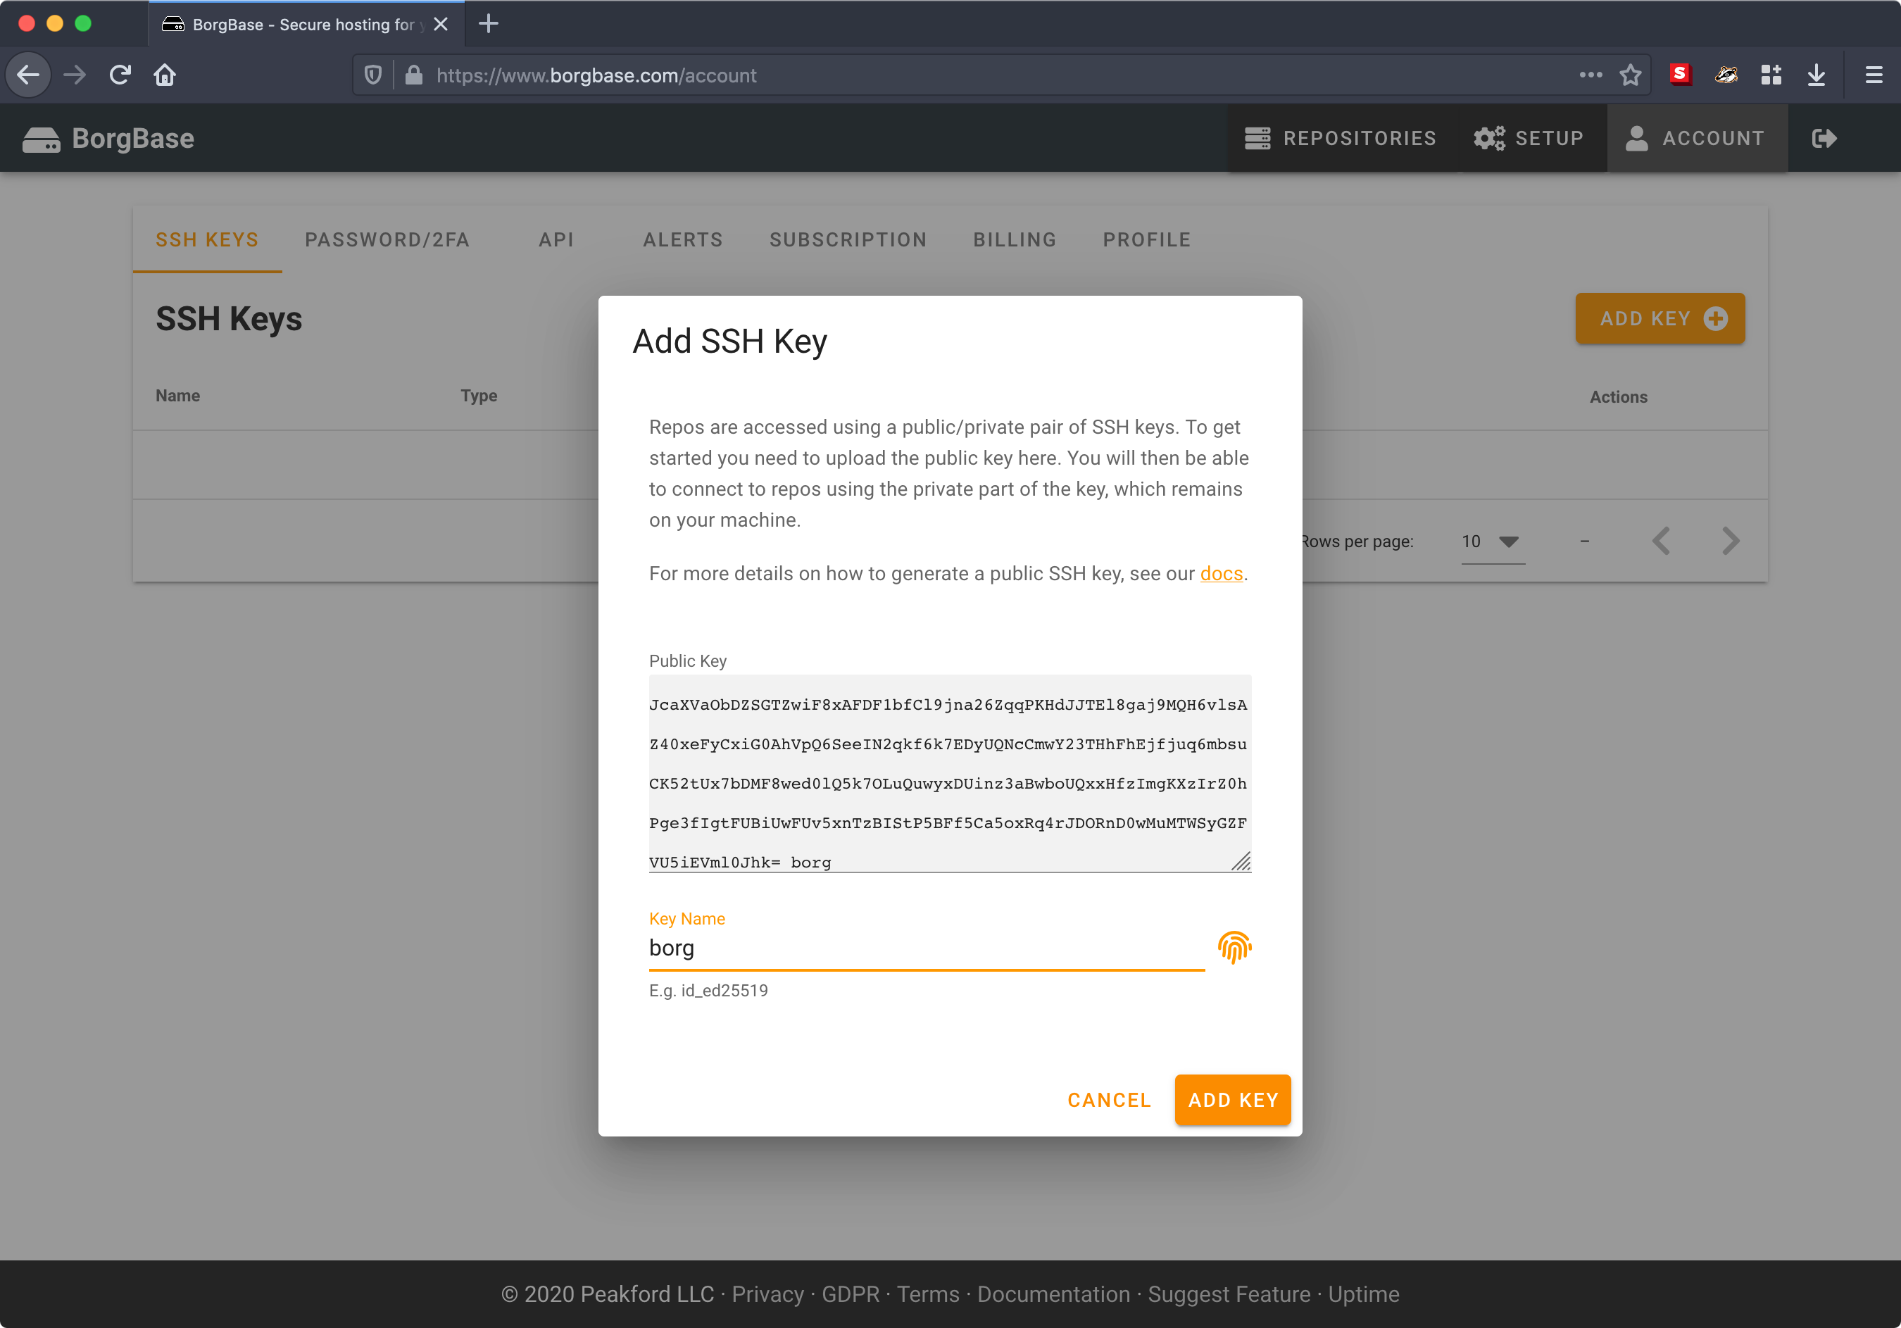Click the logout arrow icon

(1825, 138)
